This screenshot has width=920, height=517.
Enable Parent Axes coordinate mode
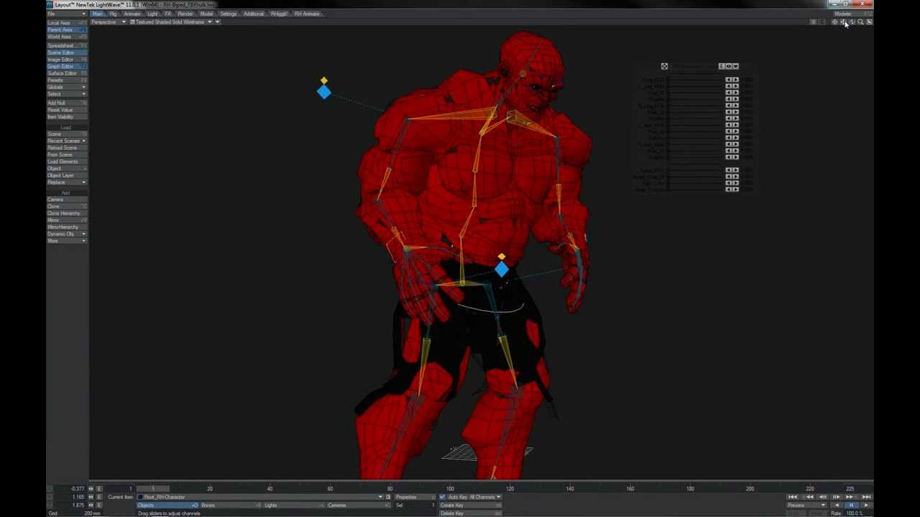(x=67, y=29)
